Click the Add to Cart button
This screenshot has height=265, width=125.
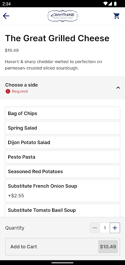coord(63,246)
